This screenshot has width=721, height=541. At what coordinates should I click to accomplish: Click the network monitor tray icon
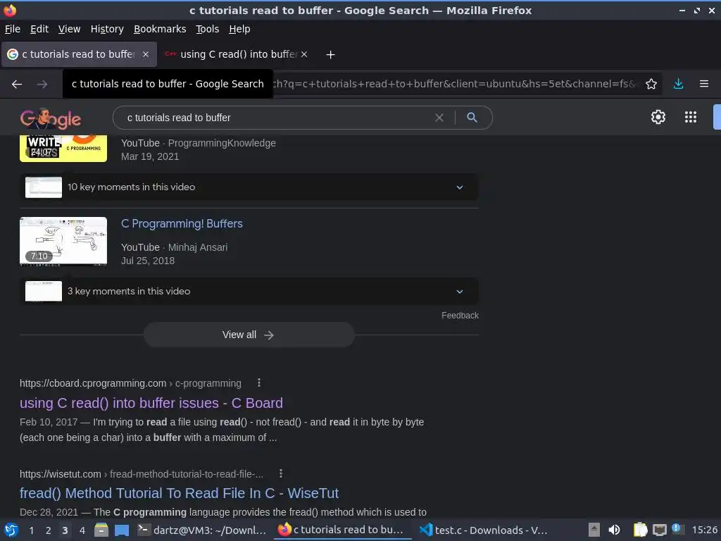[x=660, y=530]
